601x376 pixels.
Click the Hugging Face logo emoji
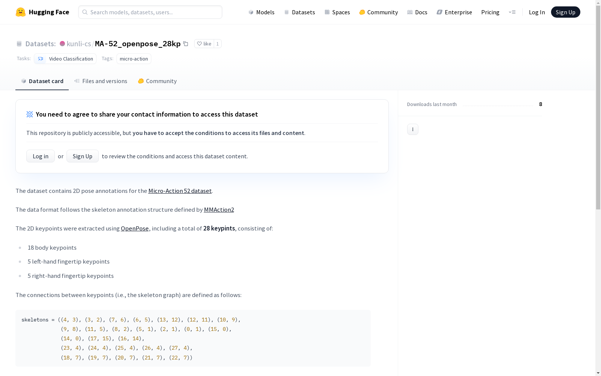click(21, 12)
